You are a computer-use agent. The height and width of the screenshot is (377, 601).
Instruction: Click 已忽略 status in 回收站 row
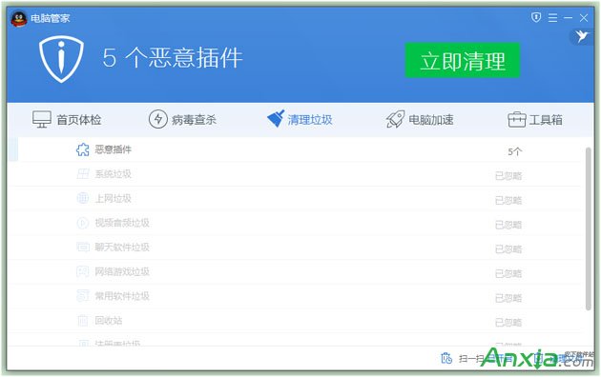508,323
